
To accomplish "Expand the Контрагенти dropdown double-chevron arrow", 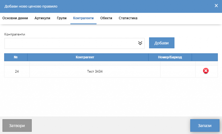I will [x=140, y=43].
